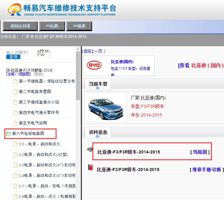This screenshot has height=200, width=224.
Task: Click the BYD brand logo
Action: (x=94, y=65)
